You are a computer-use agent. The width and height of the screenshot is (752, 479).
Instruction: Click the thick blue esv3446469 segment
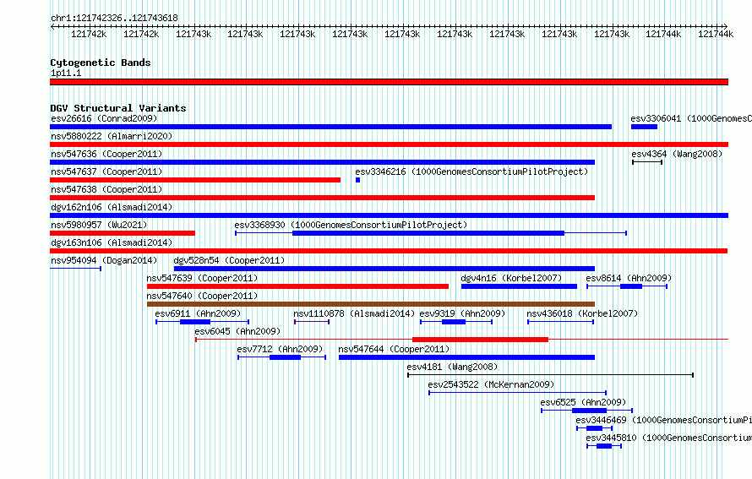tap(594, 428)
